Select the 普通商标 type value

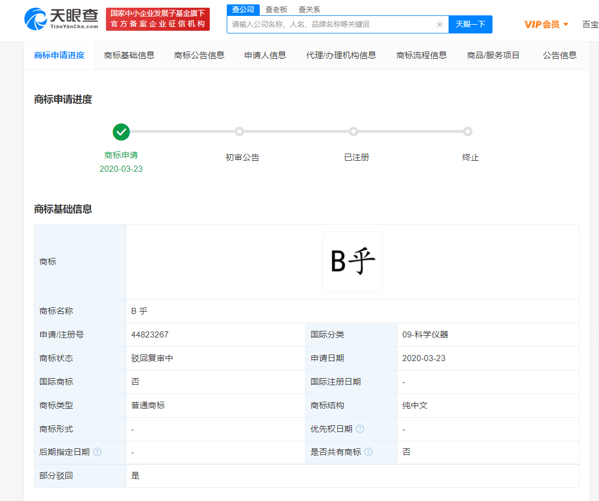tap(148, 405)
